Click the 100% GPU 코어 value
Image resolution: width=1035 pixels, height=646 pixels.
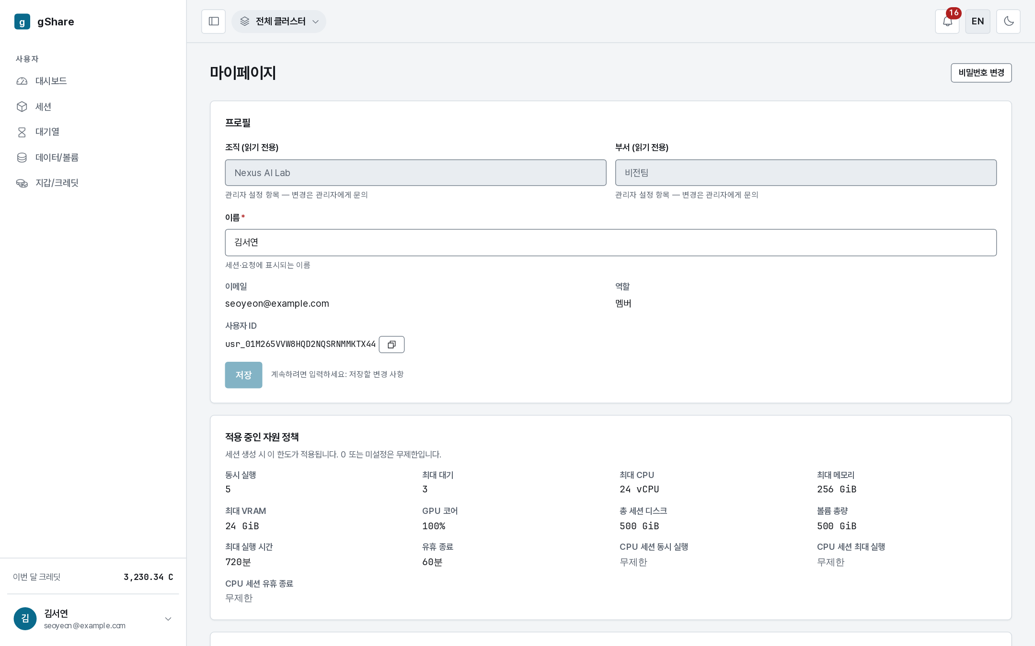coord(434,526)
